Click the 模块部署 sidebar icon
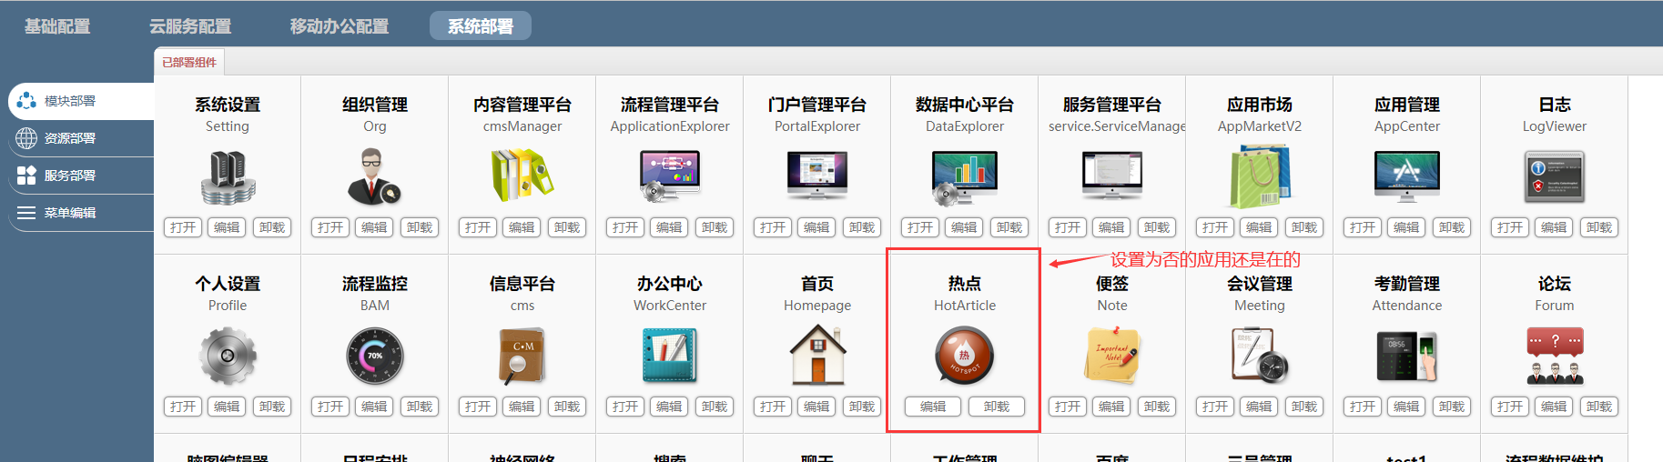Screen dimensions: 1663x462 tap(26, 101)
